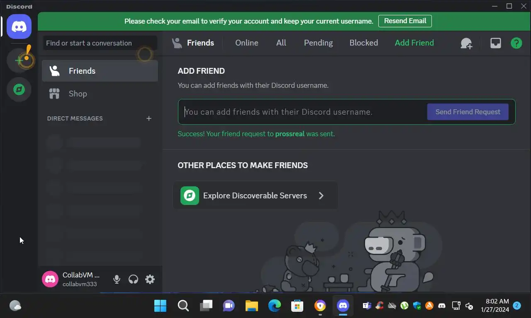Open User Settings gear
The width and height of the screenshot is (531, 318).
(x=150, y=279)
